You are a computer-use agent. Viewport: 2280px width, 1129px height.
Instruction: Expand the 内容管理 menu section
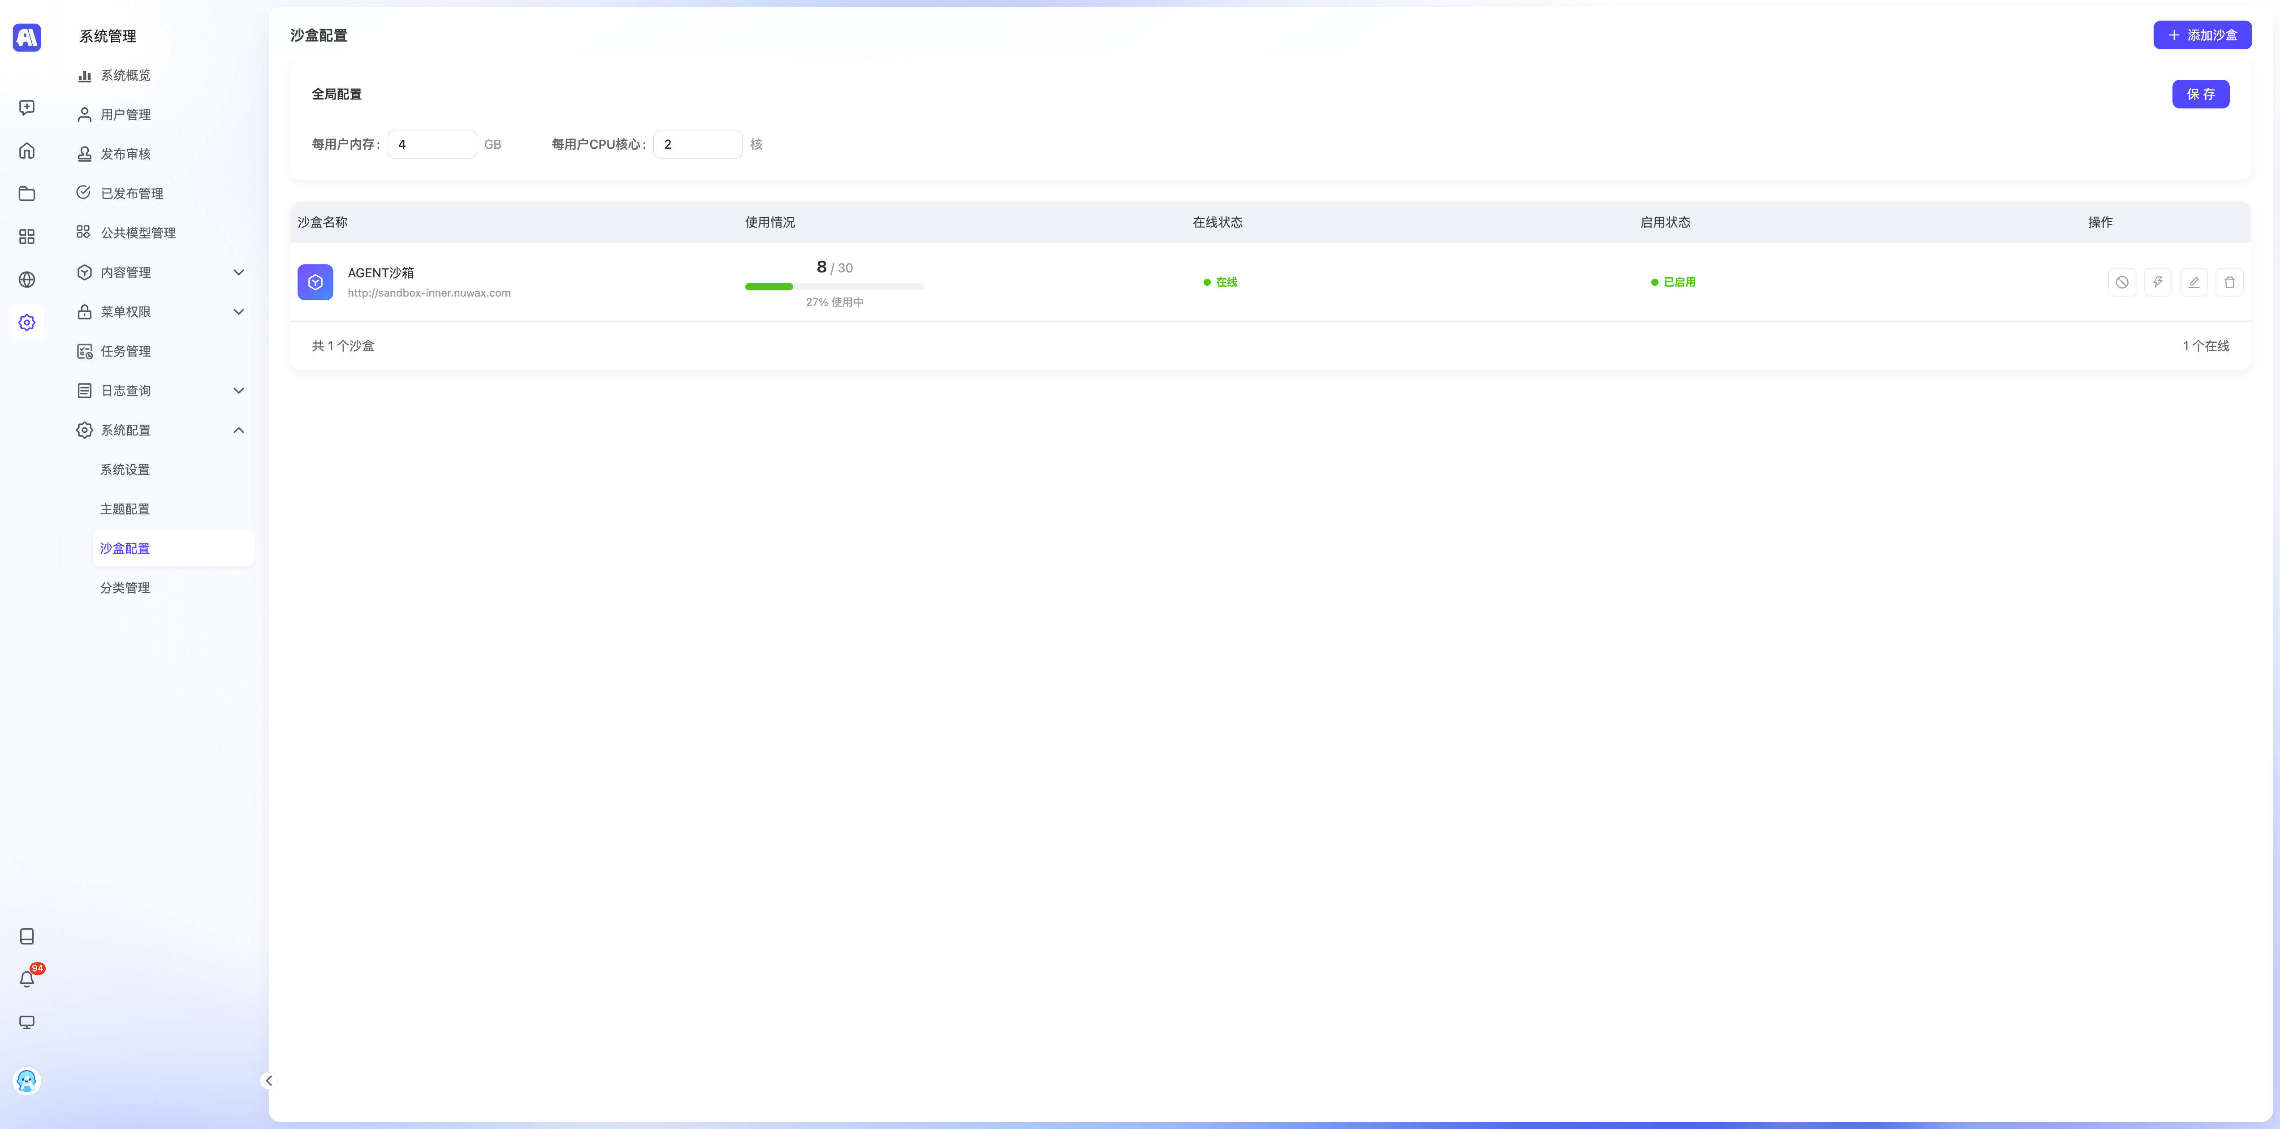(x=160, y=272)
